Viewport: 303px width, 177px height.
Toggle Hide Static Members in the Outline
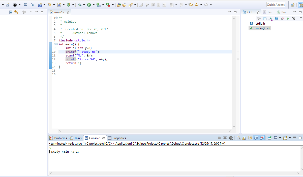(x=282, y=19)
